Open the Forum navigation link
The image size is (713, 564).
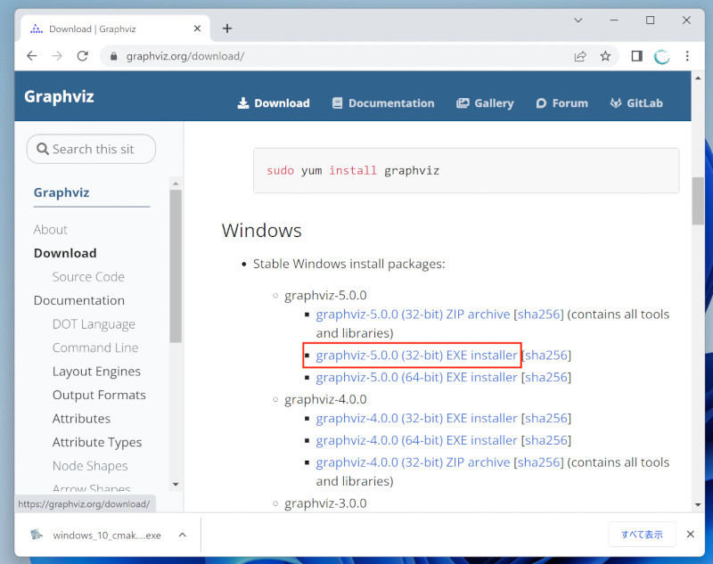pos(561,103)
